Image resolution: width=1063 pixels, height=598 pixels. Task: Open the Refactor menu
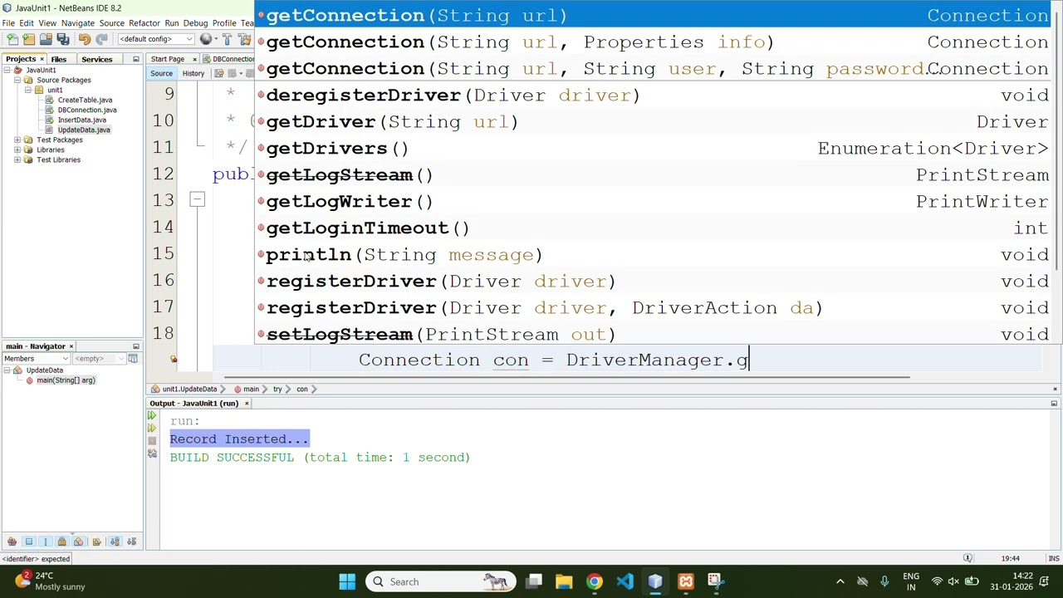click(145, 23)
